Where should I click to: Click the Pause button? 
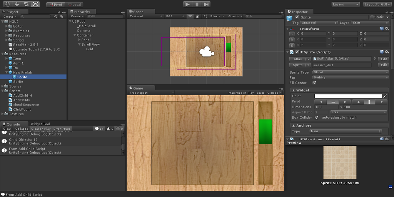197,4
